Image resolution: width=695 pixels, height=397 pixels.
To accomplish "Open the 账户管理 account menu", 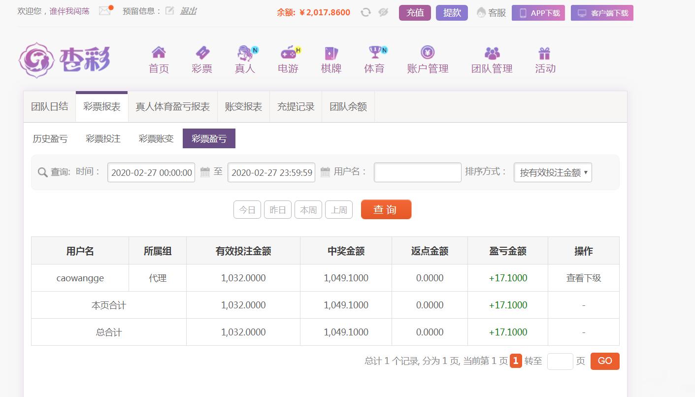I will [x=428, y=60].
